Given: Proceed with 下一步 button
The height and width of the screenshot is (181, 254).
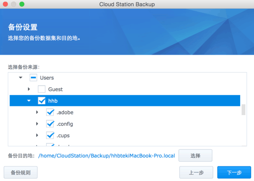Looking at the screenshot, I should click(234, 173).
